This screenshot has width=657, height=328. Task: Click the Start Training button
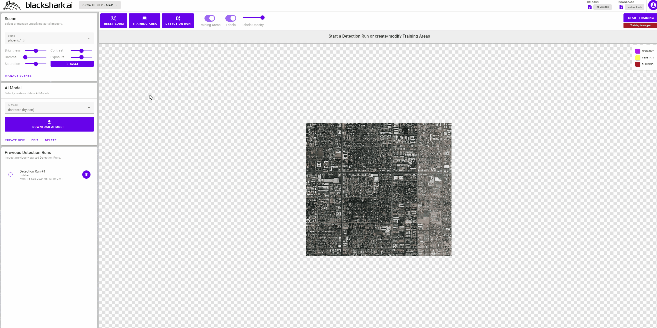point(640,18)
